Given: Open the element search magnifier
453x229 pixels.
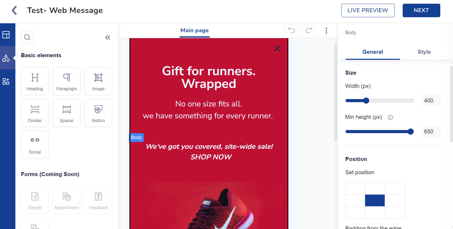Looking at the screenshot, I should [x=27, y=37].
